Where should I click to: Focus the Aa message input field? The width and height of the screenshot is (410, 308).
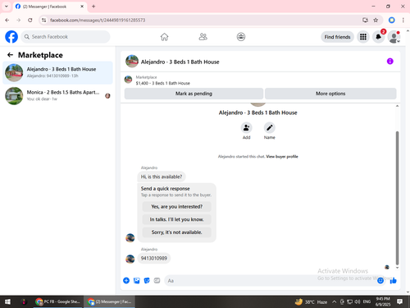point(271,281)
